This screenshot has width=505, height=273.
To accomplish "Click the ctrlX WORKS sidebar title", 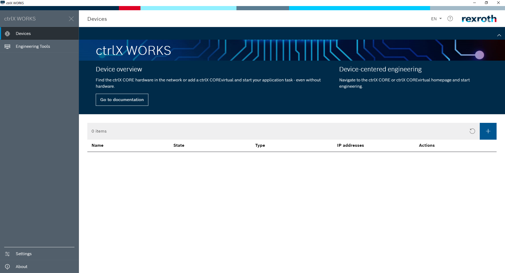I will (20, 19).
